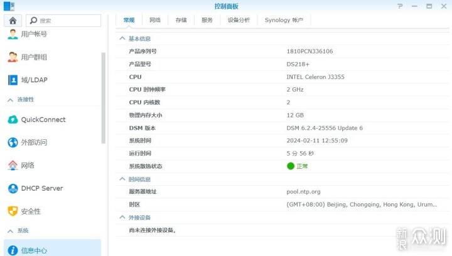Click the search magnifier icon

[x=33, y=21]
